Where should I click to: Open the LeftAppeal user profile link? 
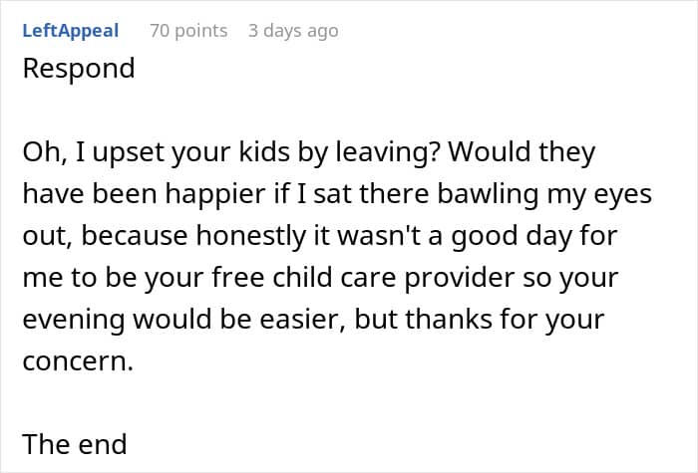click(x=71, y=31)
